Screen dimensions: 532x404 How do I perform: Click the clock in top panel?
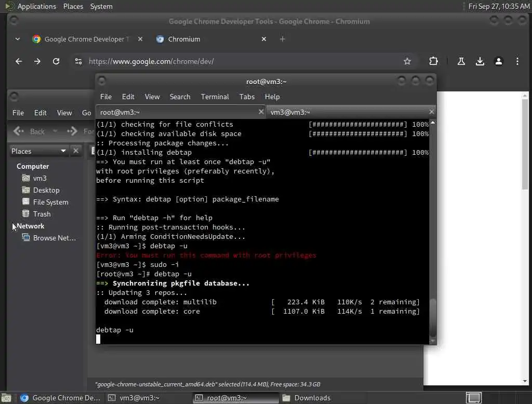point(498,6)
